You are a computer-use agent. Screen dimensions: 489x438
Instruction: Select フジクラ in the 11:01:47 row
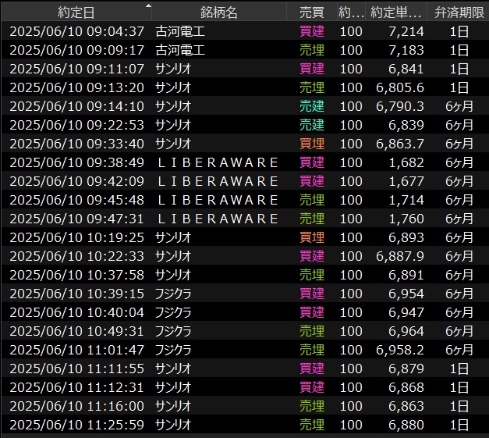[x=173, y=350]
